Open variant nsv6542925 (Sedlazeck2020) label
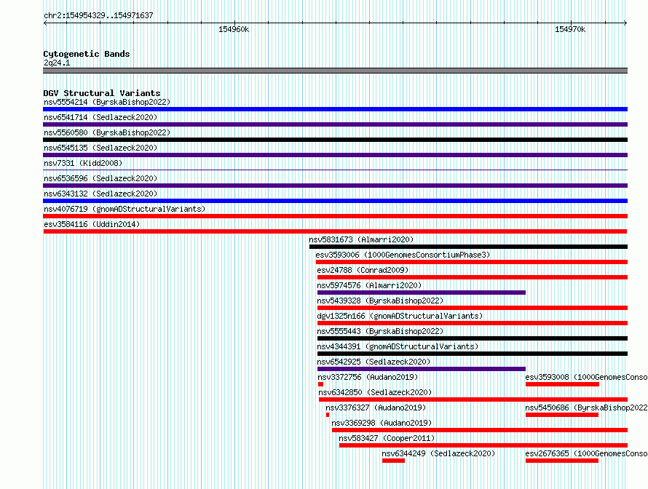Viewport: 648px width, 489px height. click(374, 362)
